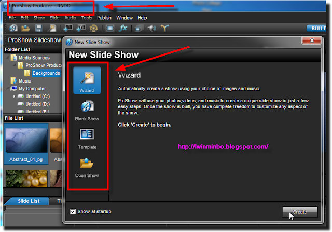Collapse the Media Sources tree node
Viewport: 332px width, 232px height.
point(8,58)
